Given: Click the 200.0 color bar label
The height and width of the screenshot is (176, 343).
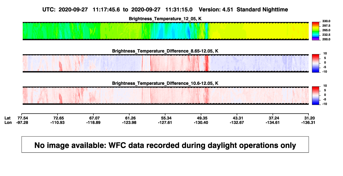Looking at the screenshot, I should [327, 39].
